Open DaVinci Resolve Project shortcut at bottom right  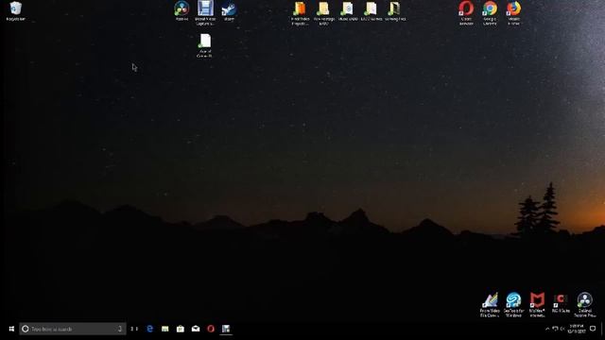pyautogui.click(x=584, y=305)
